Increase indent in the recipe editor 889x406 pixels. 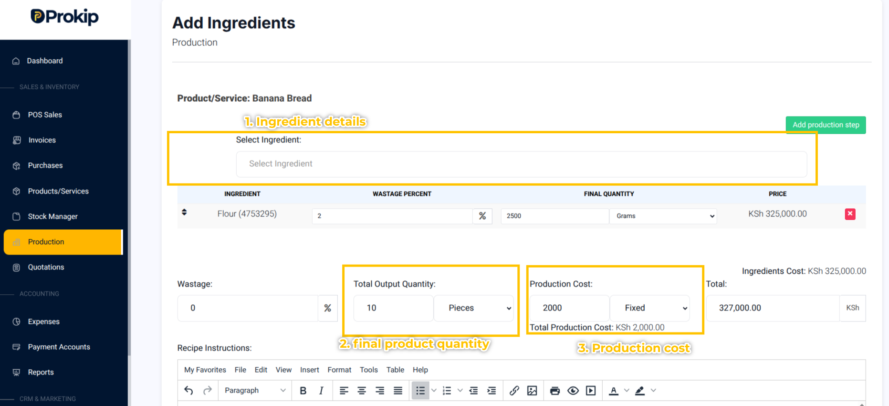[x=492, y=391]
